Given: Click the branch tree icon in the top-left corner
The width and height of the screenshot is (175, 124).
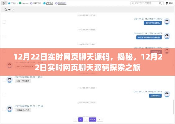Looking at the screenshot, I should point(4,3).
